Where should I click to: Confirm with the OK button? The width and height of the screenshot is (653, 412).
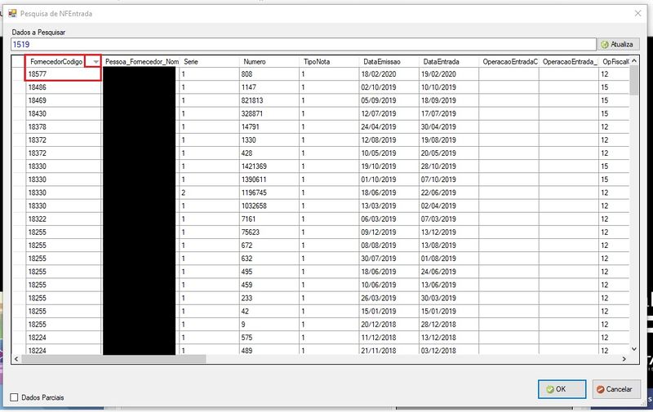click(x=562, y=389)
